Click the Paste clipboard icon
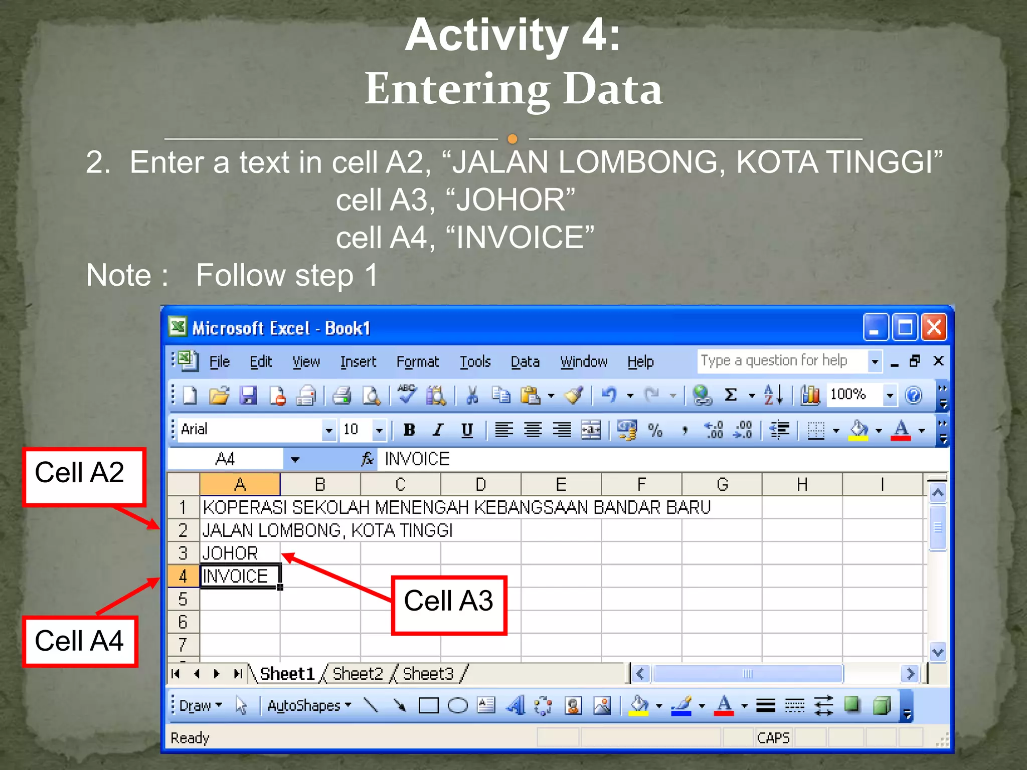 click(x=530, y=396)
